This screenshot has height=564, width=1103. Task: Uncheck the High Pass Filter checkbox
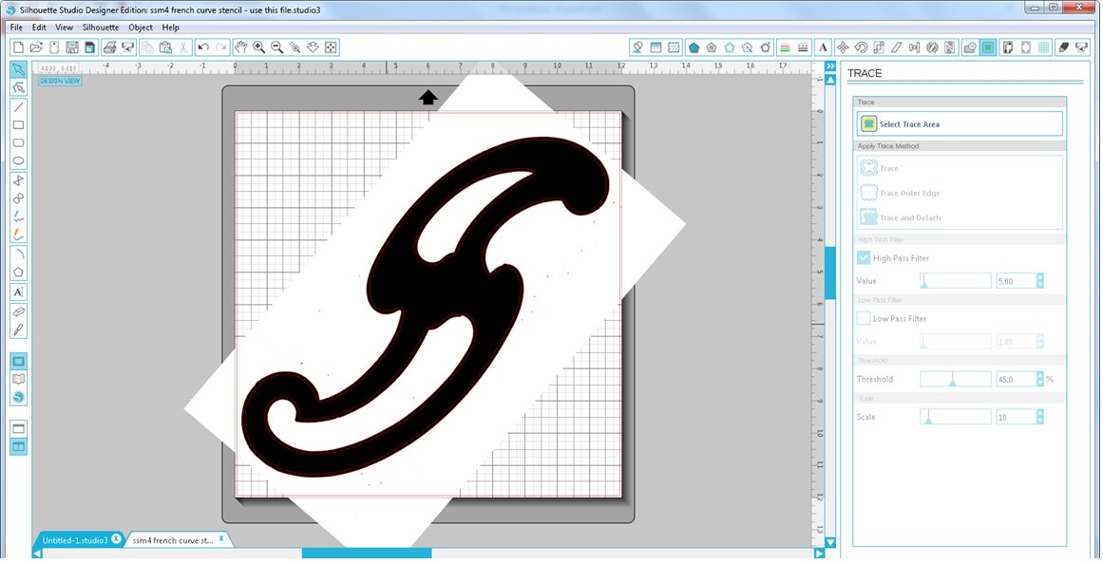pyautogui.click(x=864, y=258)
